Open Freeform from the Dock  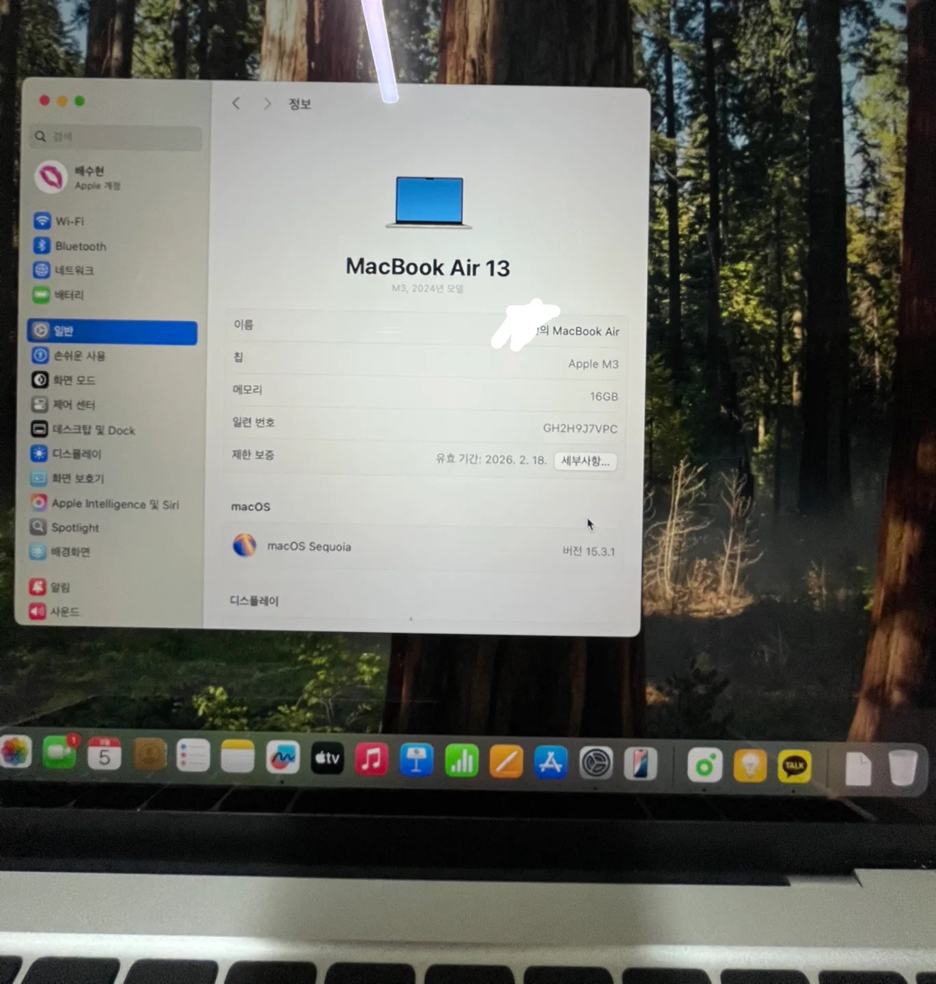283,758
